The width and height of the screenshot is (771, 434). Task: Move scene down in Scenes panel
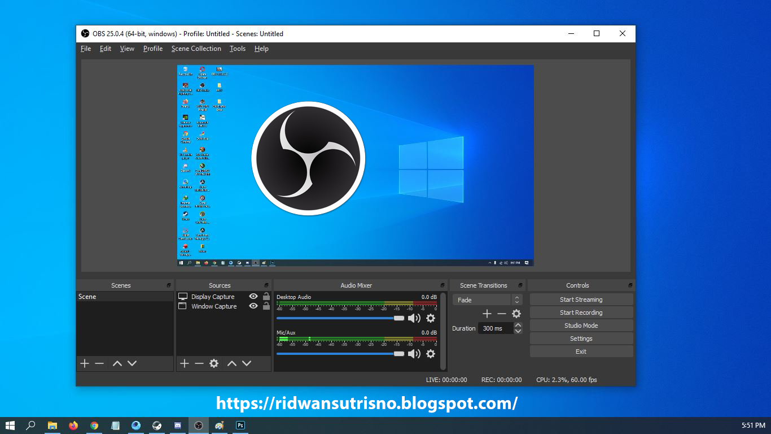[x=132, y=363]
